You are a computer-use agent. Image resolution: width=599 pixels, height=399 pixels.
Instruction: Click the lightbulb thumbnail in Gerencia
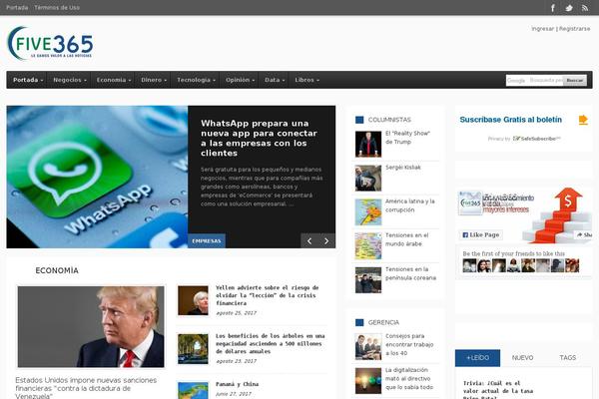click(368, 381)
